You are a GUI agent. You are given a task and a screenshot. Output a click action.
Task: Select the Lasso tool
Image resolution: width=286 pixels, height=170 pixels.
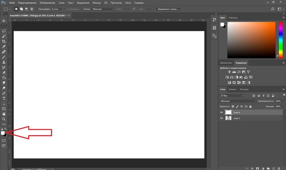pos(4,31)
